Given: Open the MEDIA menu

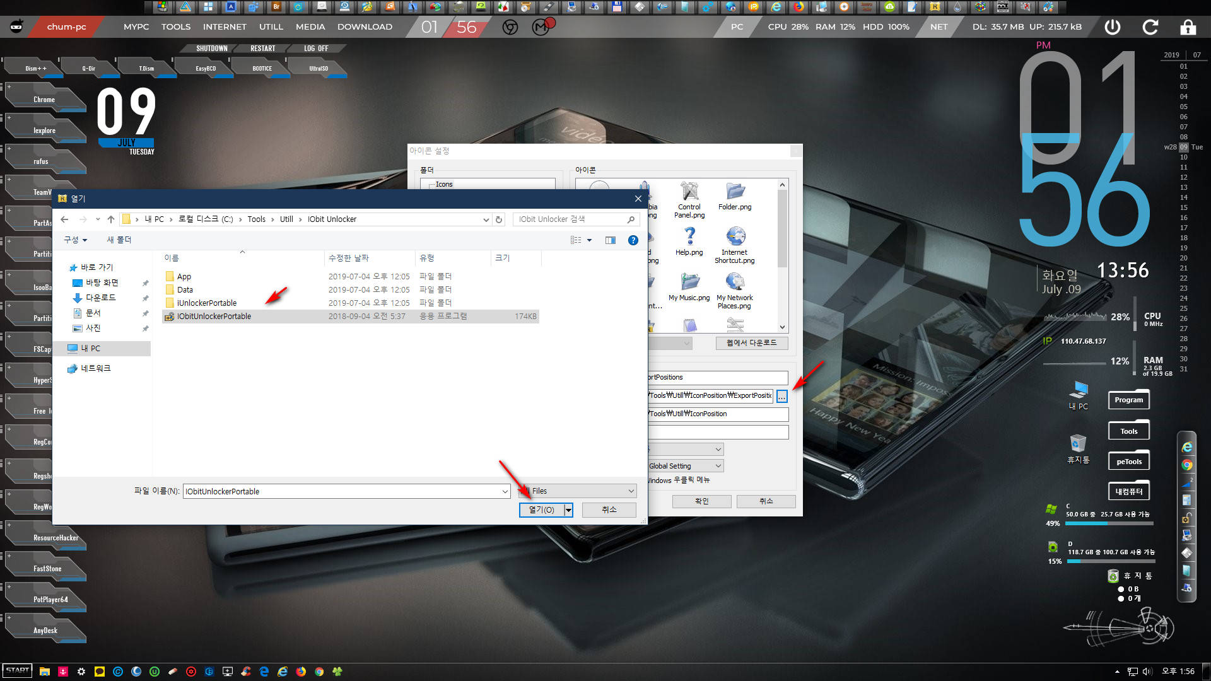Looking at the screenshot, I should (310, 27).
